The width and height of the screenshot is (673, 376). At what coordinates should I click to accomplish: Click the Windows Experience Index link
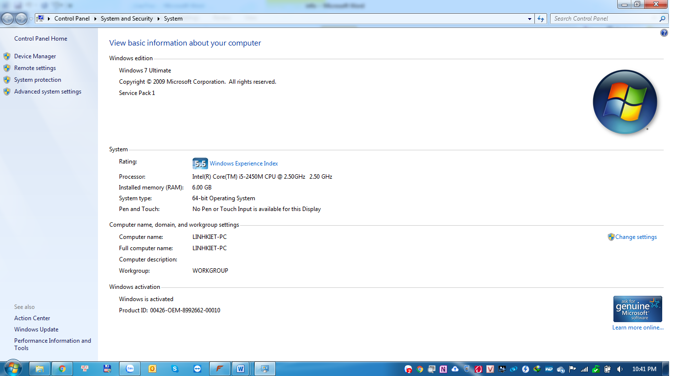(243, 164)
